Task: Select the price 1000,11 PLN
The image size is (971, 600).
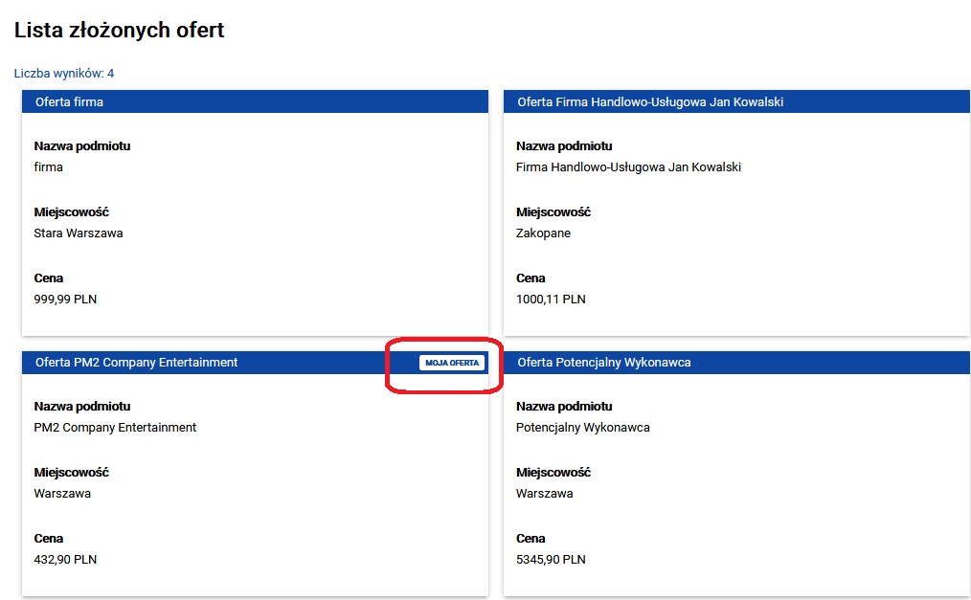Action: 551,300
